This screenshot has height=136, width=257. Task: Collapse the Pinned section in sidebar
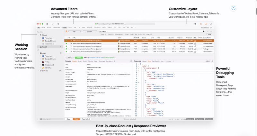(38, 35)
